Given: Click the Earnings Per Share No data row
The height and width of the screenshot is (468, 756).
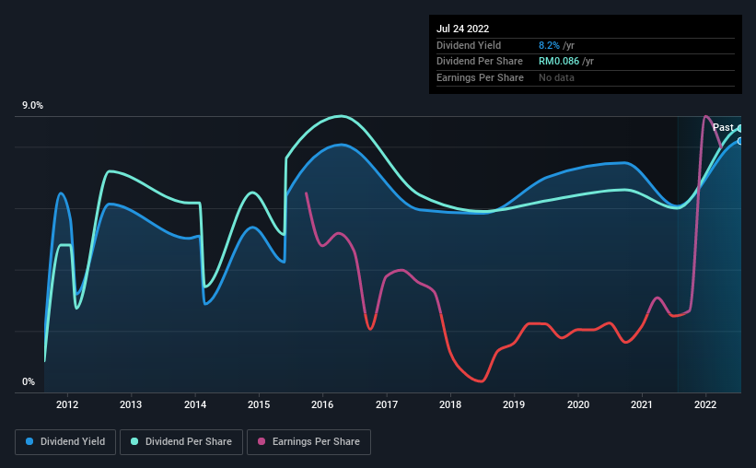Looking at the screenshot, I should click(x=586, y=77).
